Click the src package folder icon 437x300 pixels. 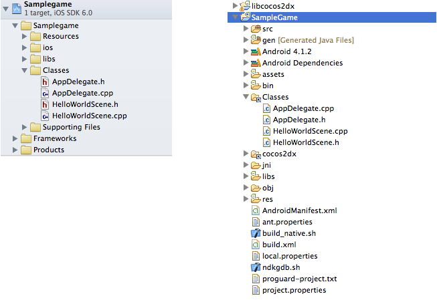coord(256,29)
